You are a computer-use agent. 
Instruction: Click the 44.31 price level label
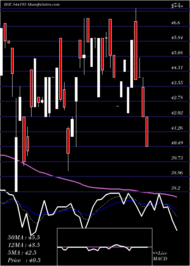point(177,68)
